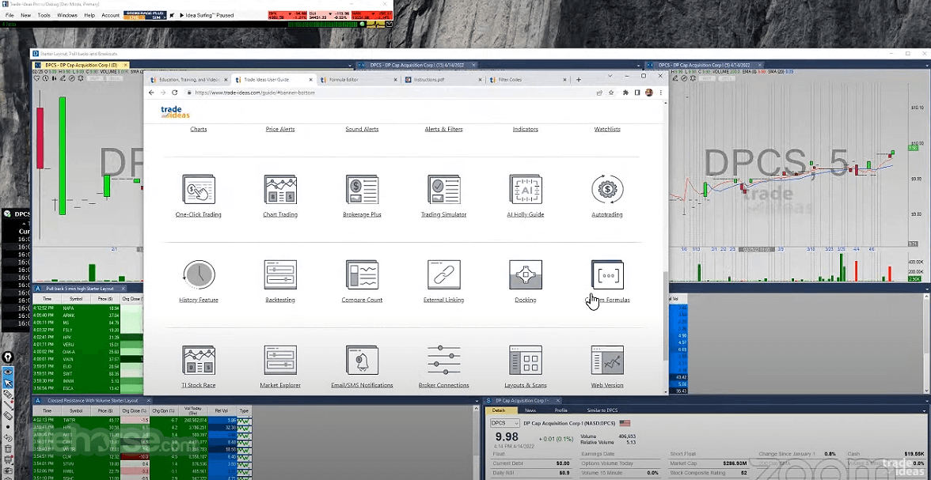Select the arrow pointer annotation tool

8,383
